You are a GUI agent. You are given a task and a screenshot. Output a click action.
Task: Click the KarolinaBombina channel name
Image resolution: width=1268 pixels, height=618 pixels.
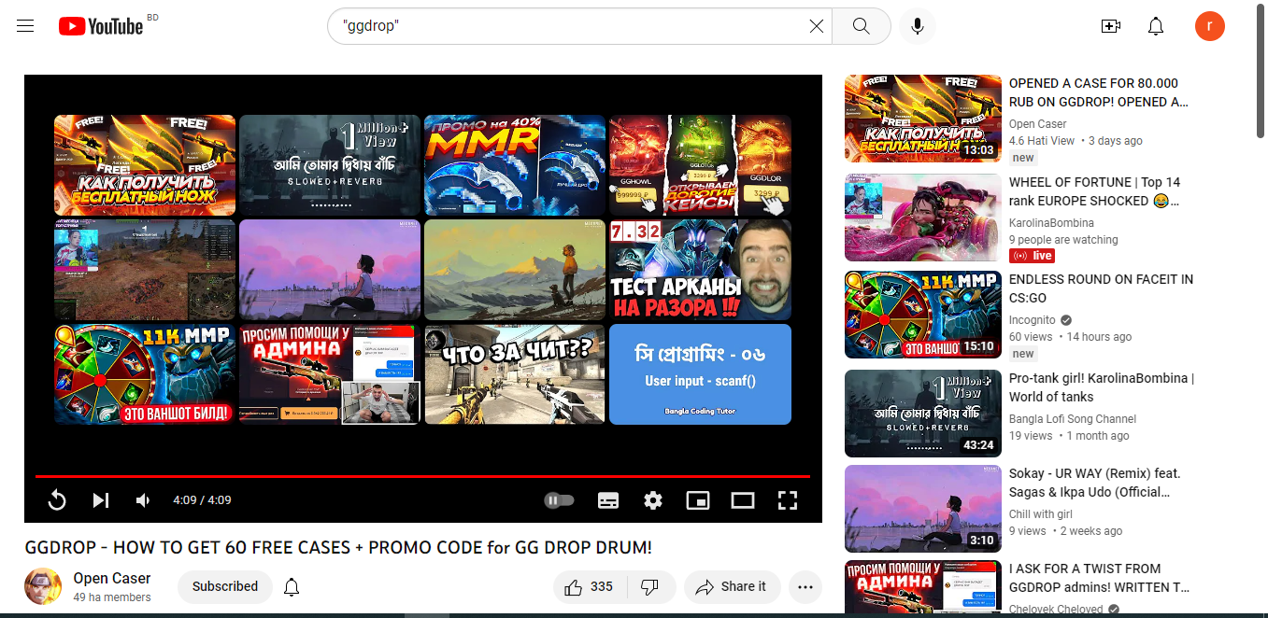1051,223
